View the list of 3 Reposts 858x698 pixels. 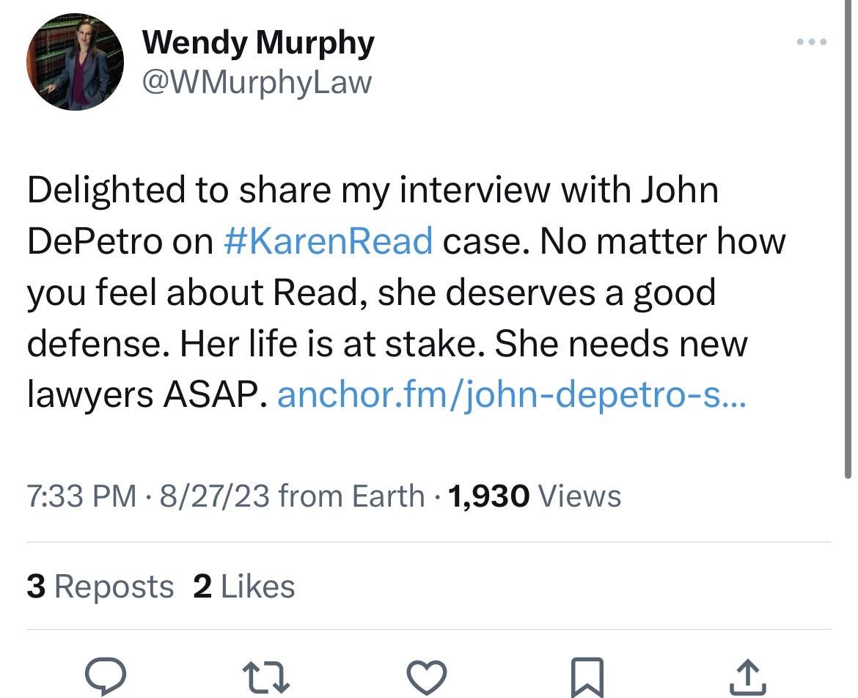100,587
